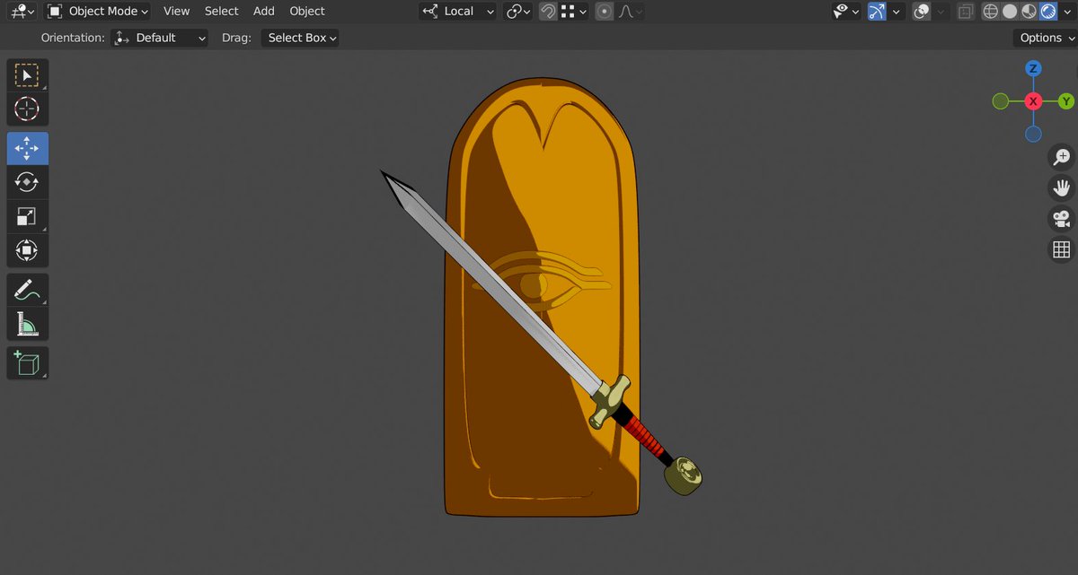The image size is (1078, 575).
Task: Open the Add menu
Action: [x=264, y=11]
